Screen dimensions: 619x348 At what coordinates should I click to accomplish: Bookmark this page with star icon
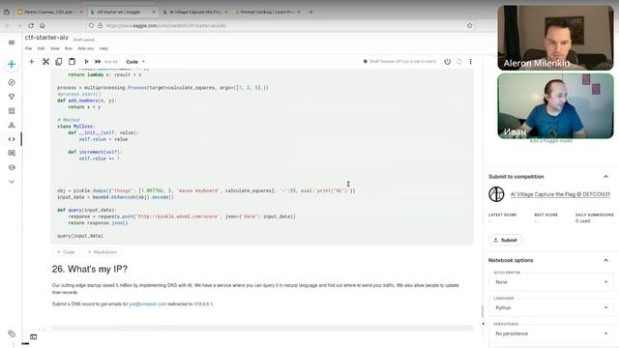469,26
